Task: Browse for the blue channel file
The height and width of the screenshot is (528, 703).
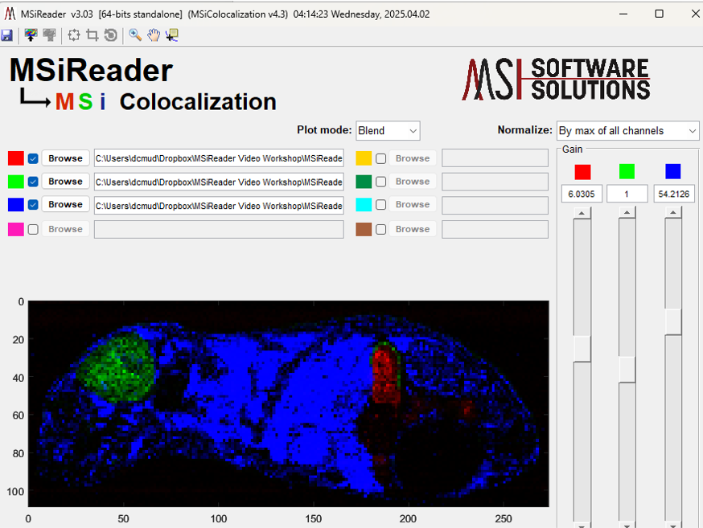Action: click(65, 205)
